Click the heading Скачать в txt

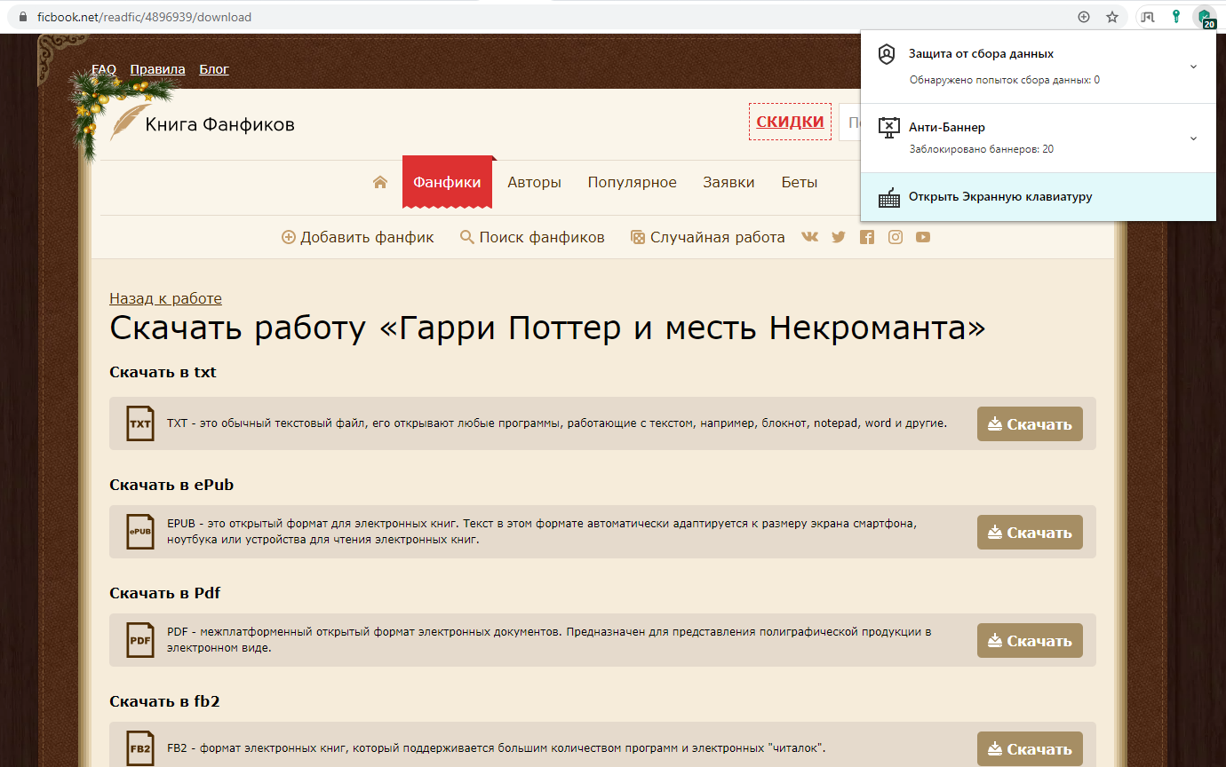[x=163, y=372]
